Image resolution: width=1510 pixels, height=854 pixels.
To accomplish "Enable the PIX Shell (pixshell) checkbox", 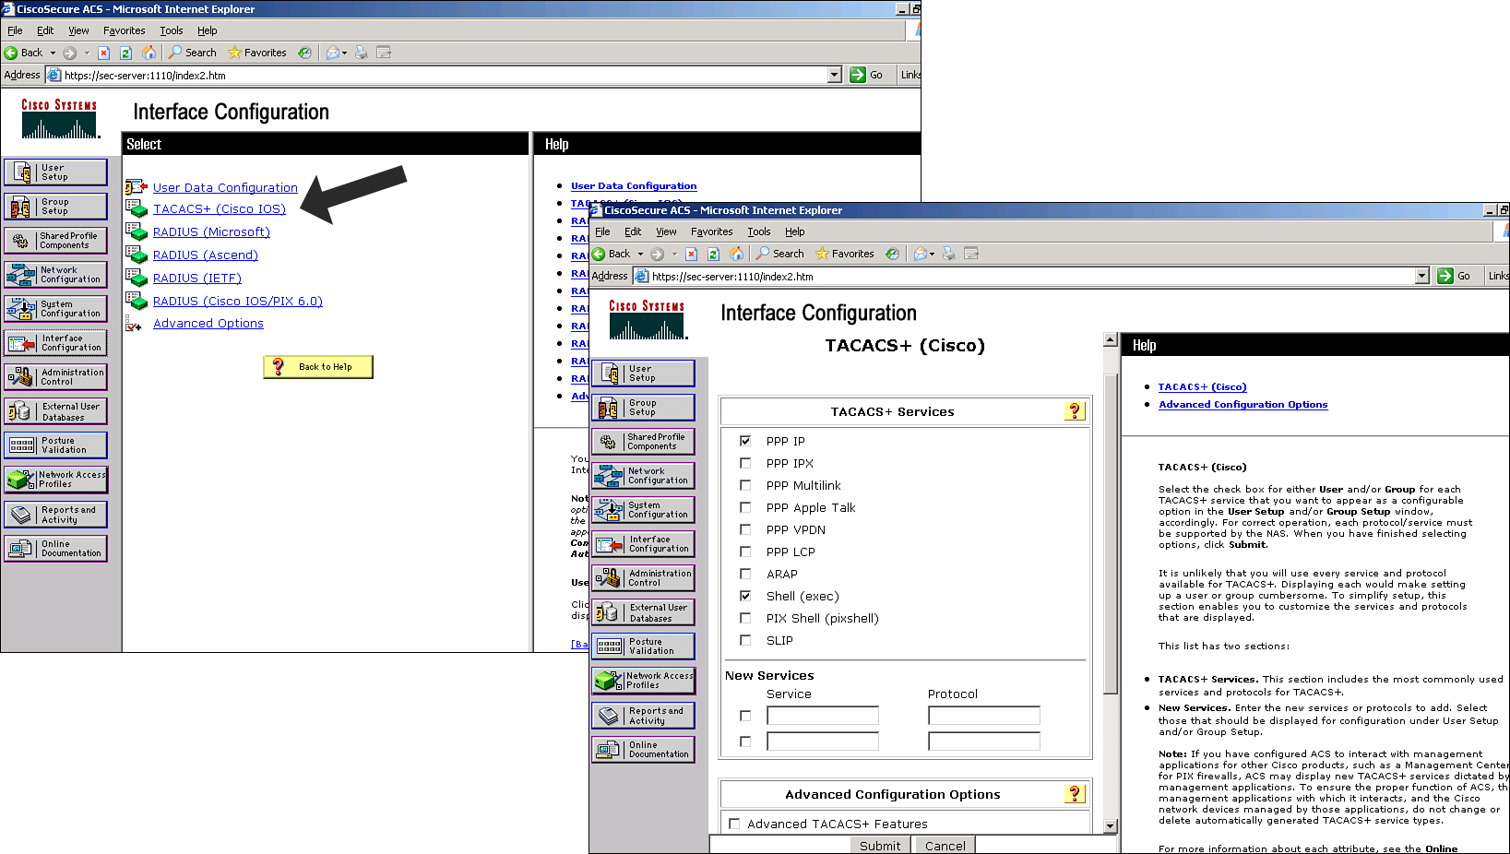I will (745, 618).
